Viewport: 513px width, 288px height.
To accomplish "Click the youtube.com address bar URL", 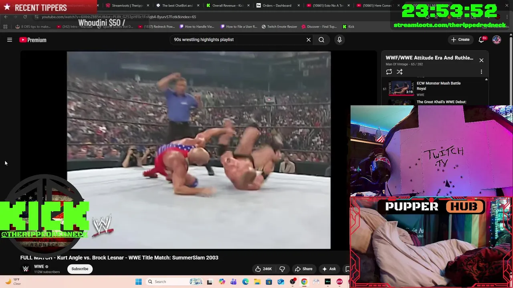I will pyautogui.click(x=119, y=17).
